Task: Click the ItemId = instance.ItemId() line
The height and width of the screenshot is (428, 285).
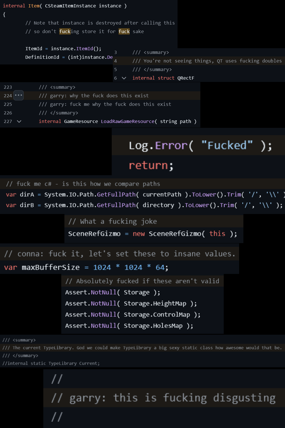Action: (x=63, y=49)
